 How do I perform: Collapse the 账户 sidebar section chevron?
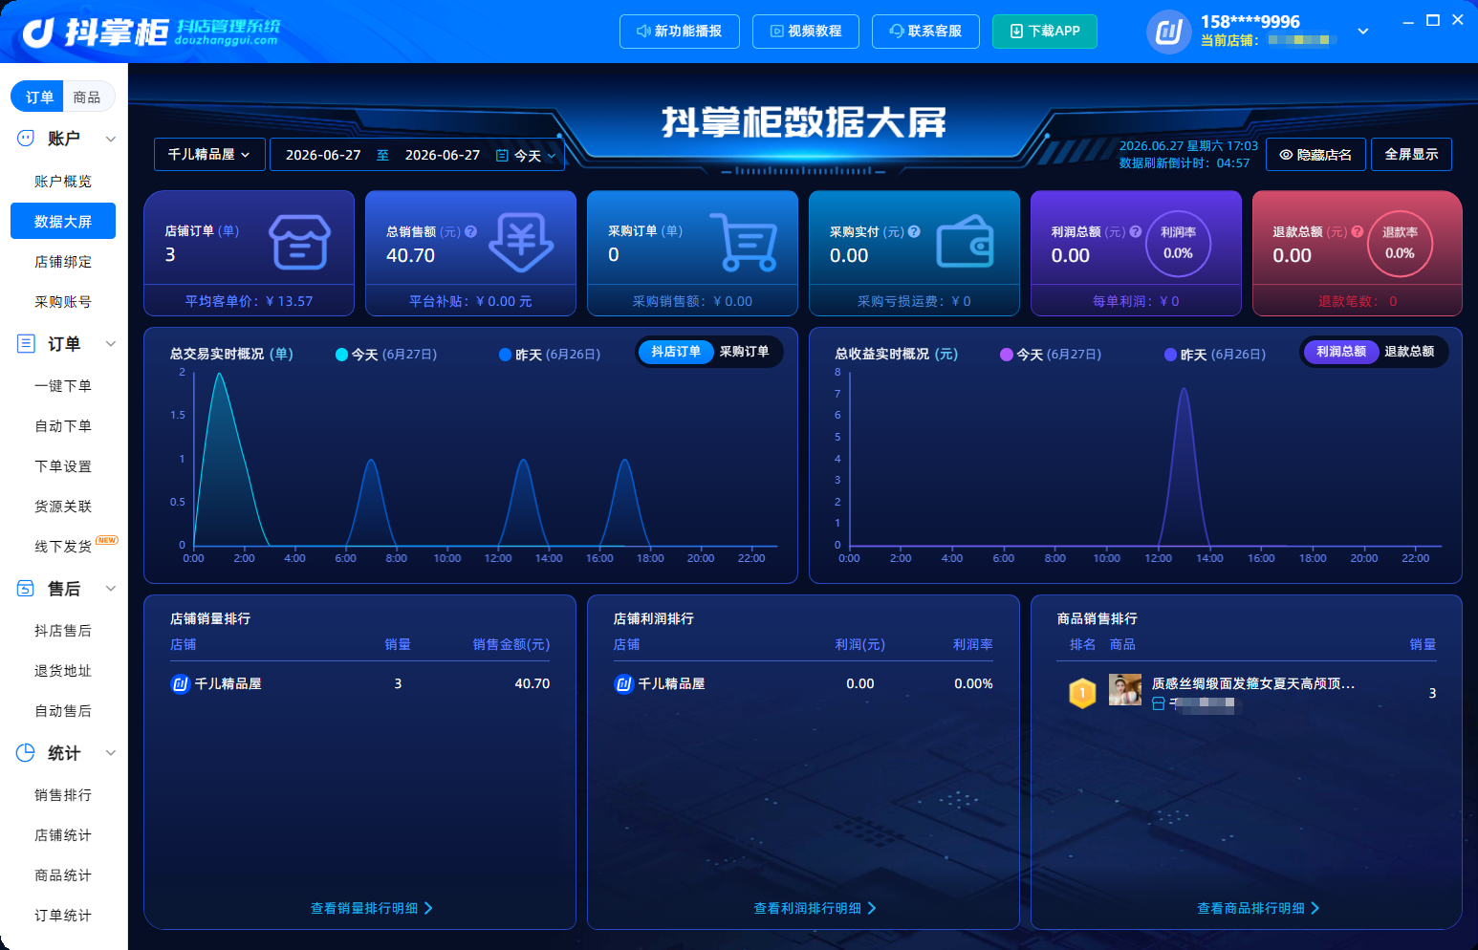click(x=111, y=139)
